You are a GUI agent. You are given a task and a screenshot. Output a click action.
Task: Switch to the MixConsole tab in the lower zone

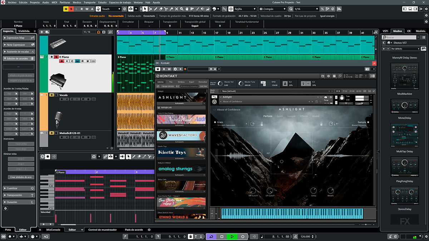[54, 230]
